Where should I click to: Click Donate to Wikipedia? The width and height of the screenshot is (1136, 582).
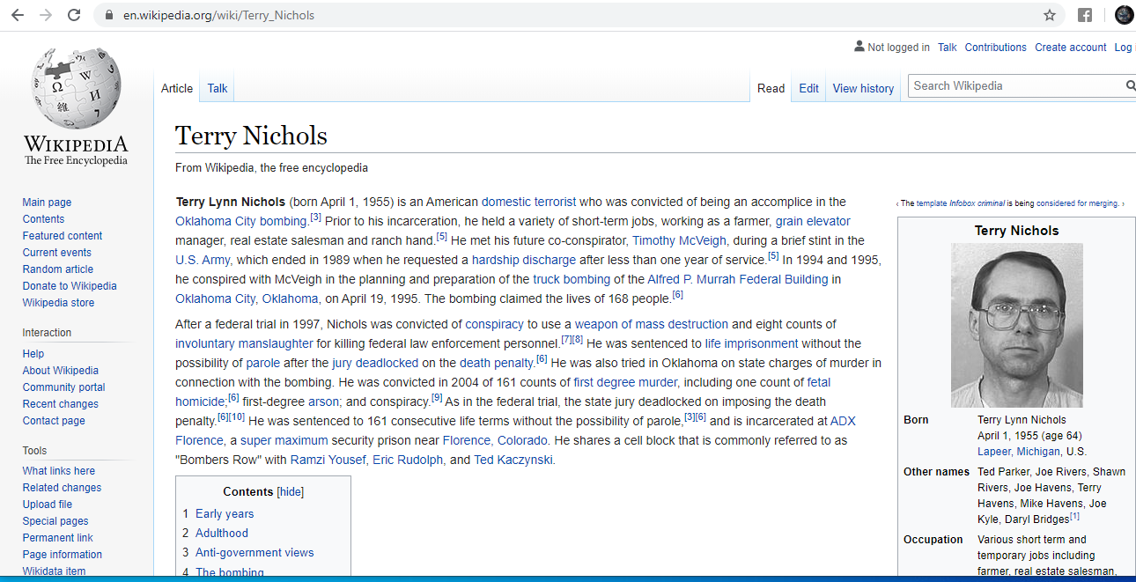tap(70, 286)
